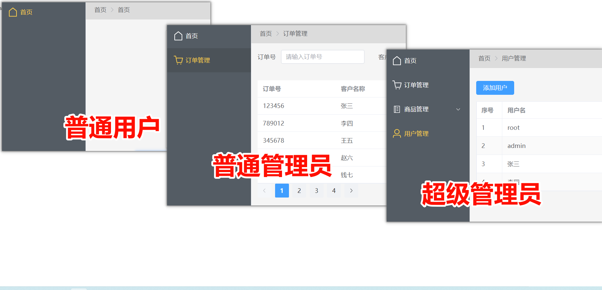Click customer name 王五 in order table
The height and width of the screenshot is (290, 602).
[347, 140]
